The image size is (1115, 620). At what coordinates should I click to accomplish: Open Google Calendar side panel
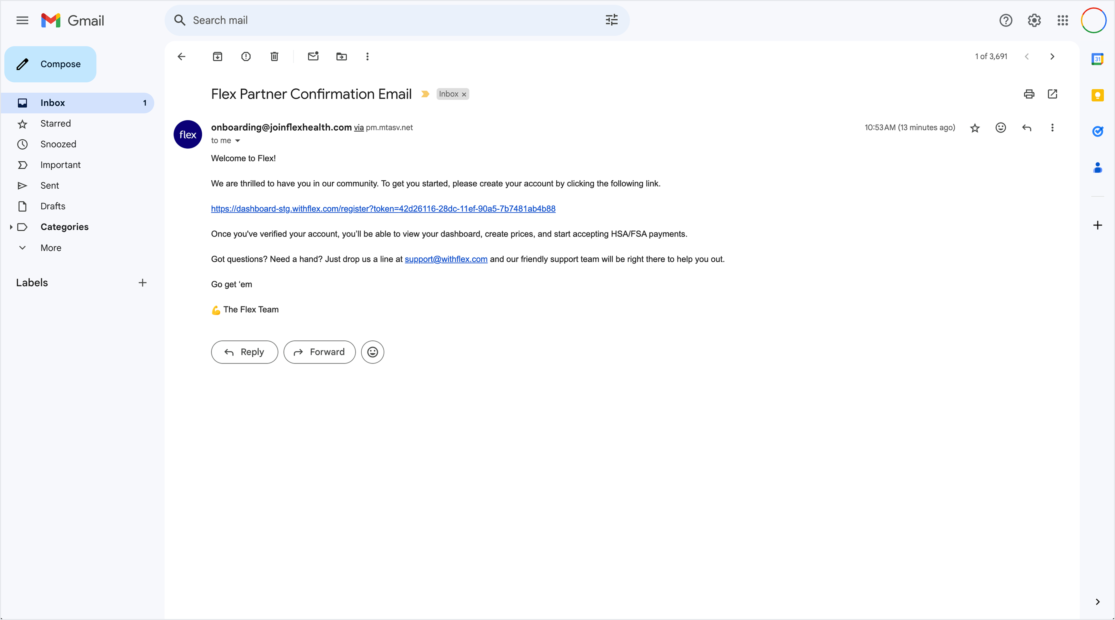[x=1097, y=59]
